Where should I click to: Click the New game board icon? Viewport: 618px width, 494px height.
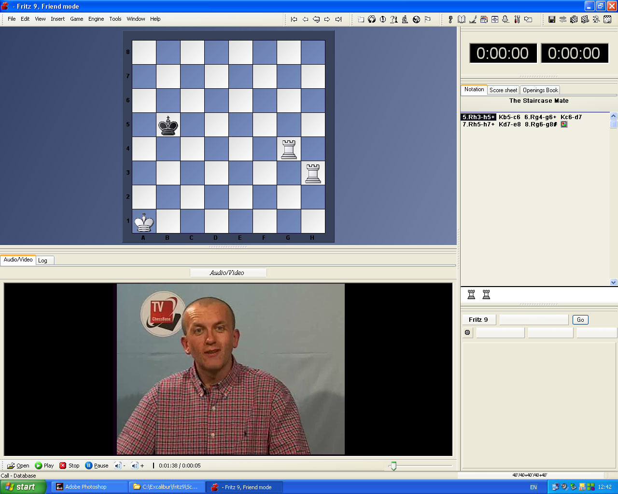(x=361, y=19)
